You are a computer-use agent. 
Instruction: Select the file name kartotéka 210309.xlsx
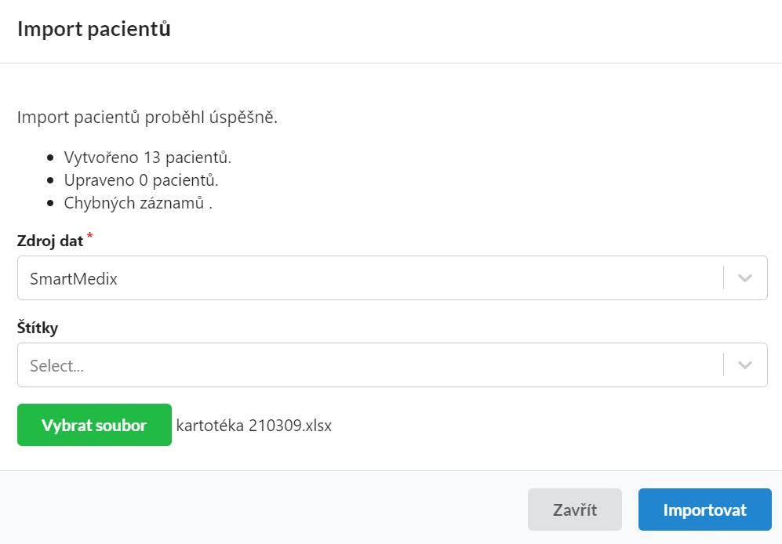(x=254, y=426)
